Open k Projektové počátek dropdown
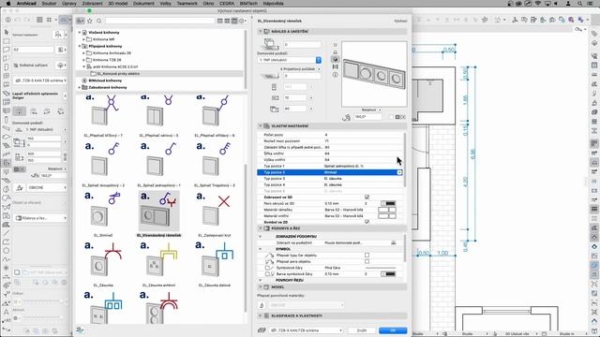 pyautogui.click(x=300, y=69)
